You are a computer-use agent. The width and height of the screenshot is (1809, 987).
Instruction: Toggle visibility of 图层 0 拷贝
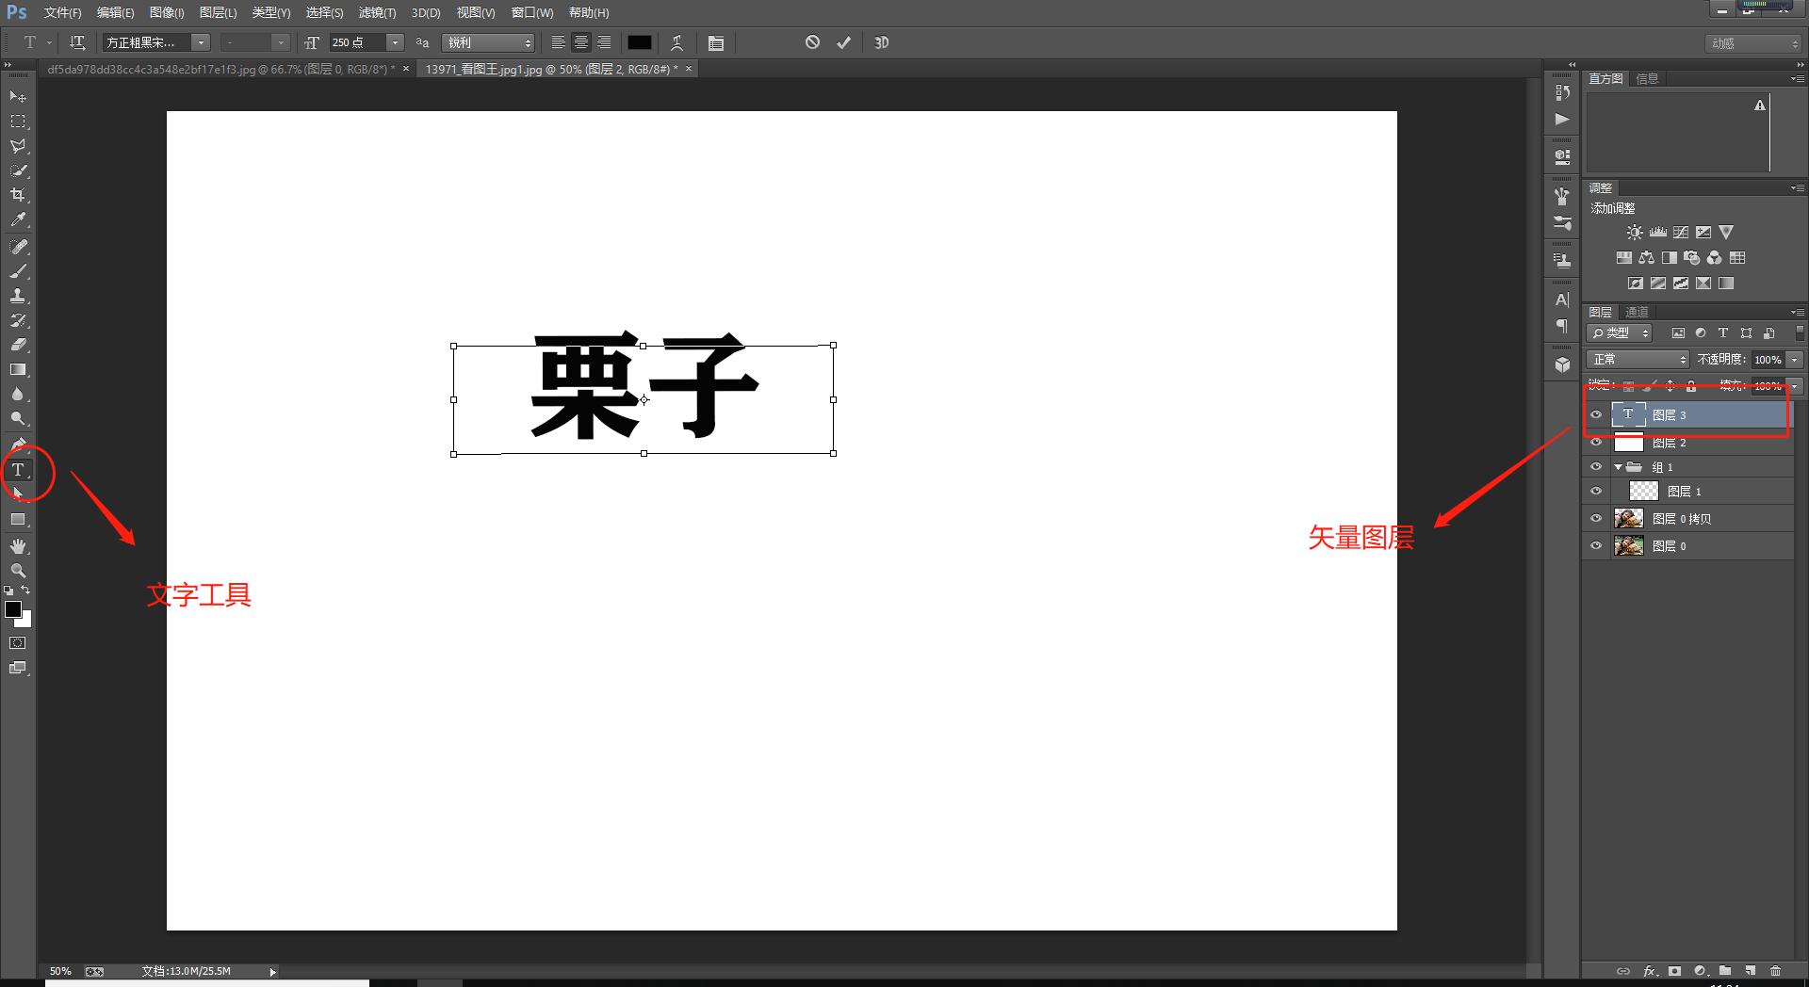[x=1595, y=518]
